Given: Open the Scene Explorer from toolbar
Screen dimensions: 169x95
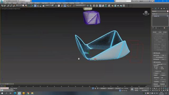Looking at the screenshot, I should pyautogui.click(x=94, y=6).
